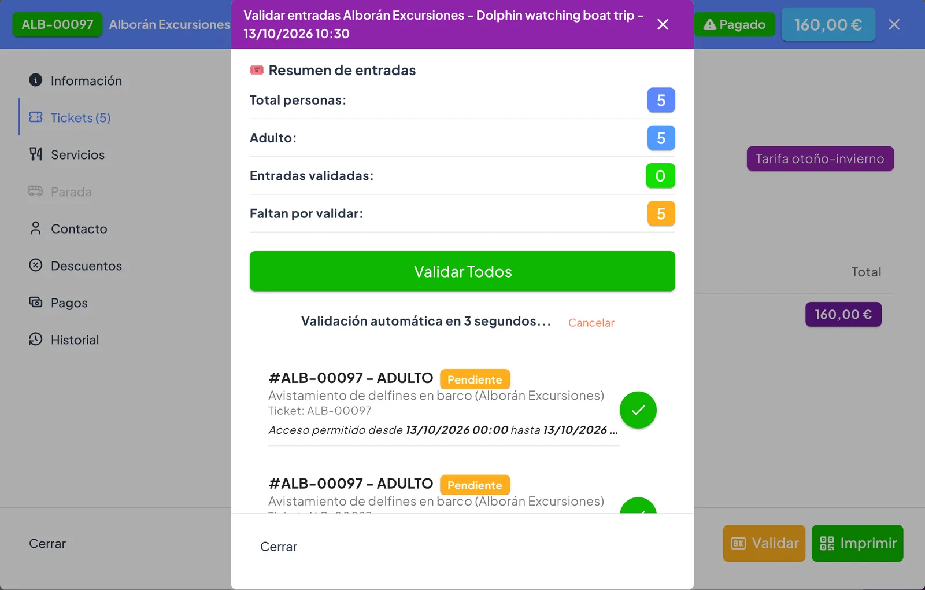Click the ALB-00097 booking code badge
The image size is (925, 590).
tap(57, 24)
